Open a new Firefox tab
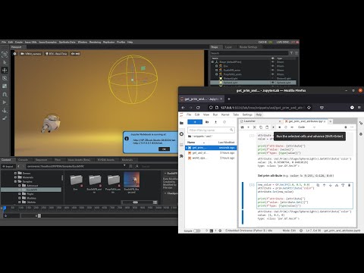 click(229, 99)
